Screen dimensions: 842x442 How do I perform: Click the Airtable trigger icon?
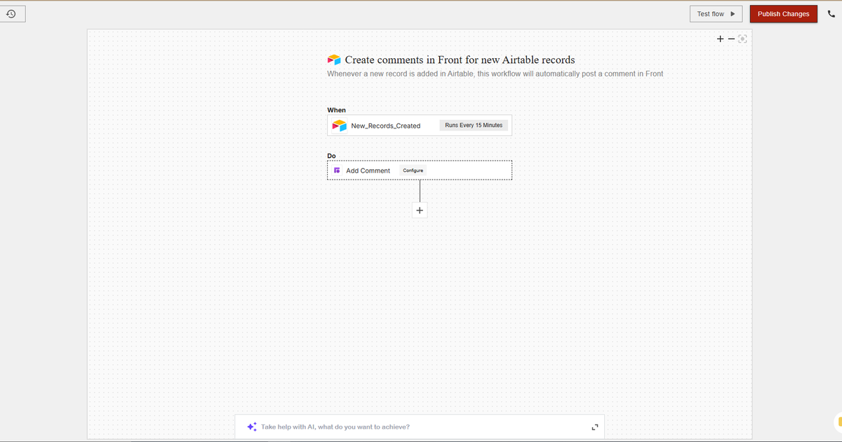click(x=339, y=126)
